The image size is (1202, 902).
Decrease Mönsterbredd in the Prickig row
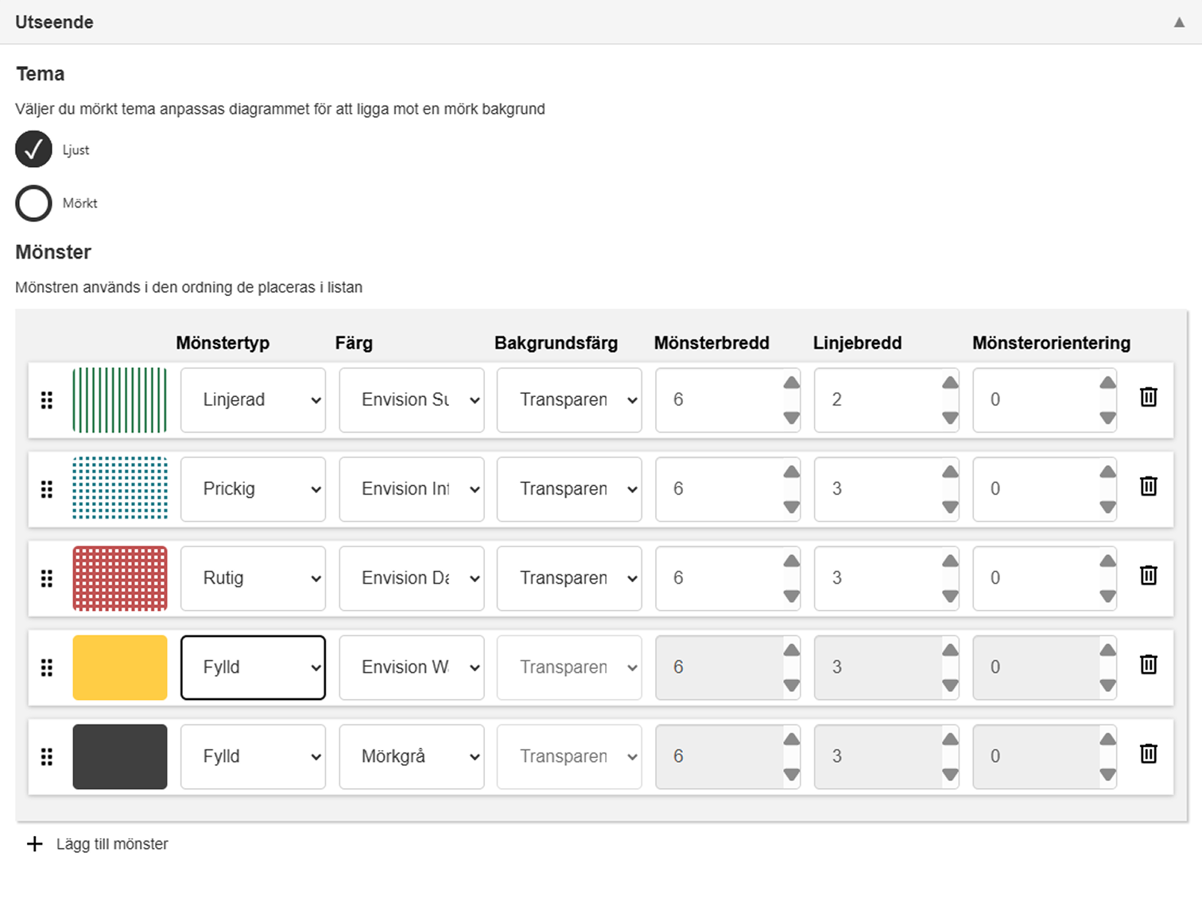[791, 507]
